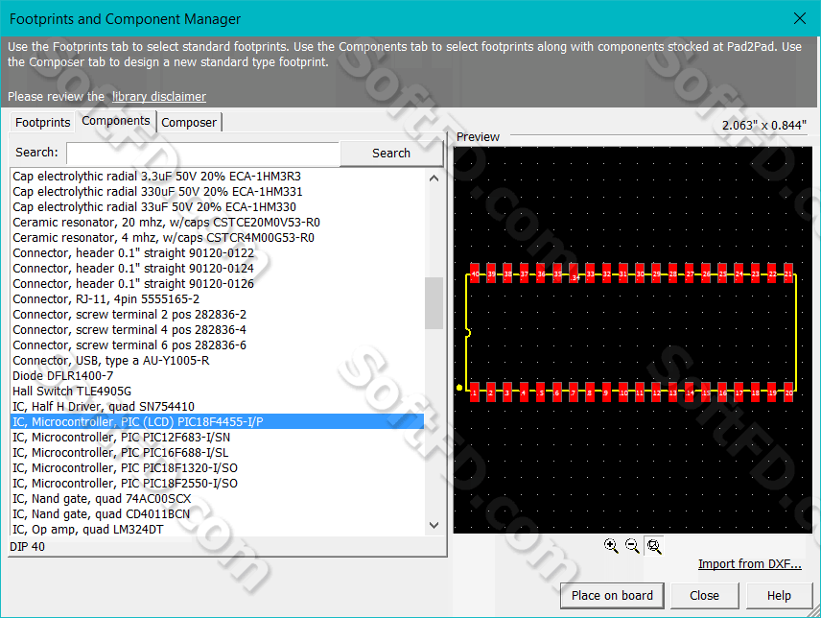The height and width of the screenshot is (618, 821).
Task: Select Connector, screw terminal 4 pos 282836-4
Action: tap(218, 330)
